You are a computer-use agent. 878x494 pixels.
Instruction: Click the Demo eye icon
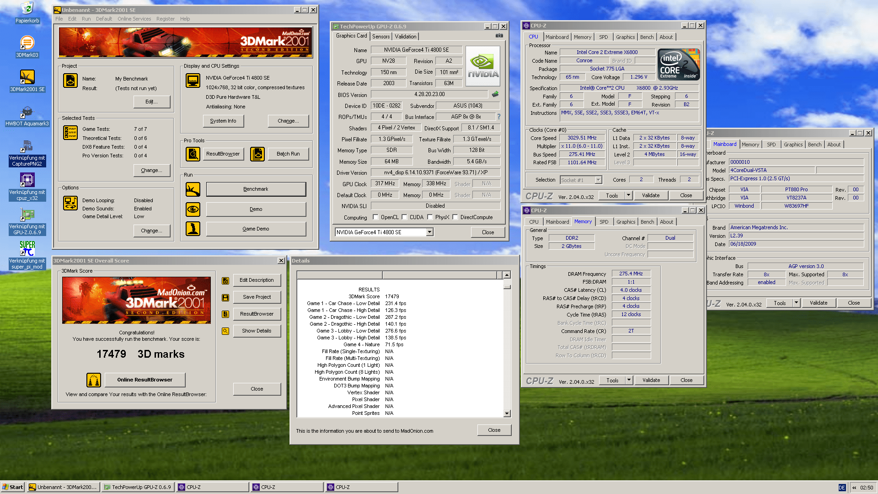(x=193, y=209)
